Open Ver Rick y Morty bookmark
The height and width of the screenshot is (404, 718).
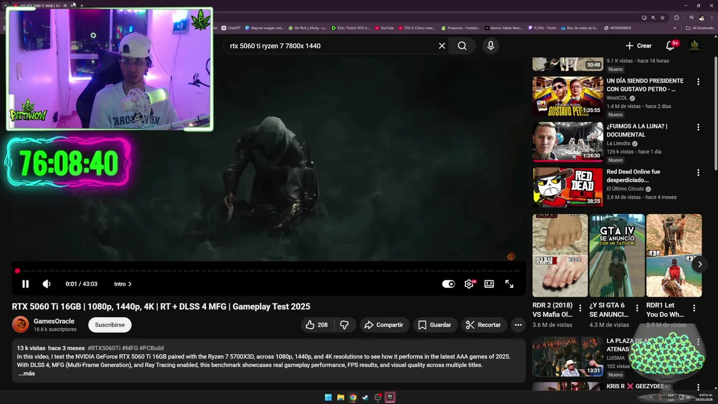(x=307, y=27)
